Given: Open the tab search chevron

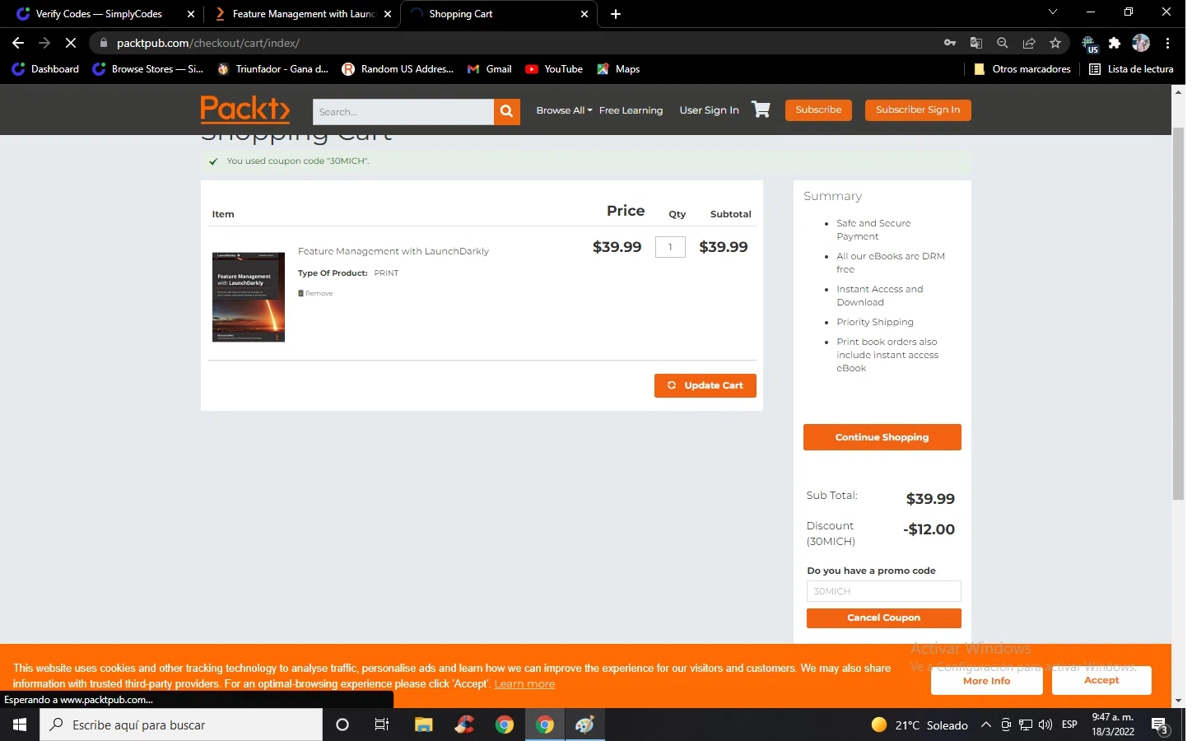Looking at the screenshot, I should coord(1052,12).
